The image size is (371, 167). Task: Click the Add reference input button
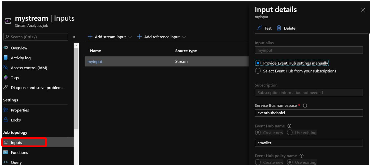click(x=162, y=37)
